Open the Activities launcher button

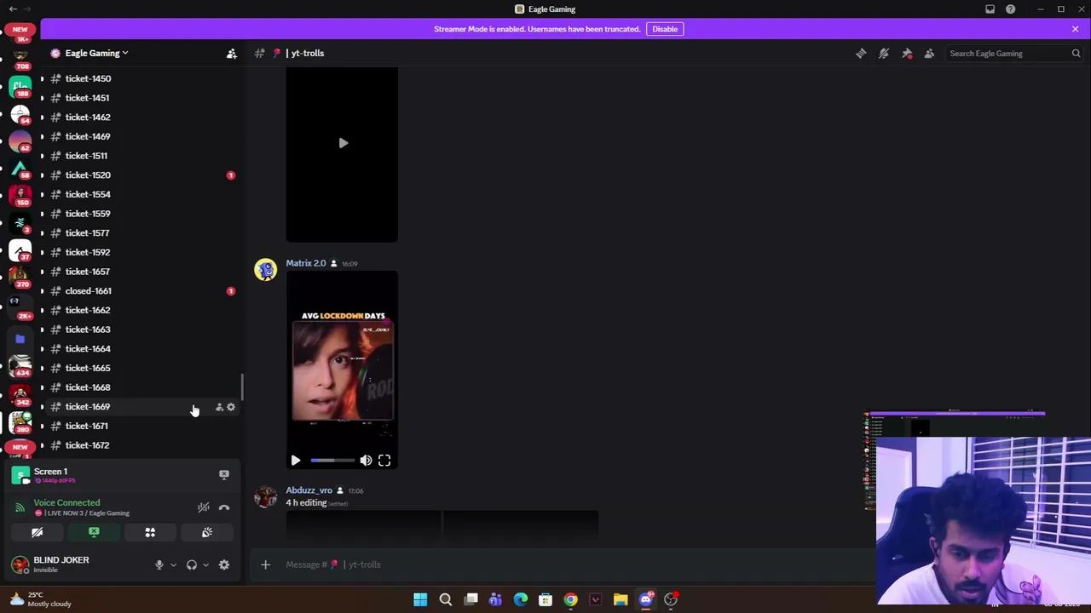[x=150, y=533]
